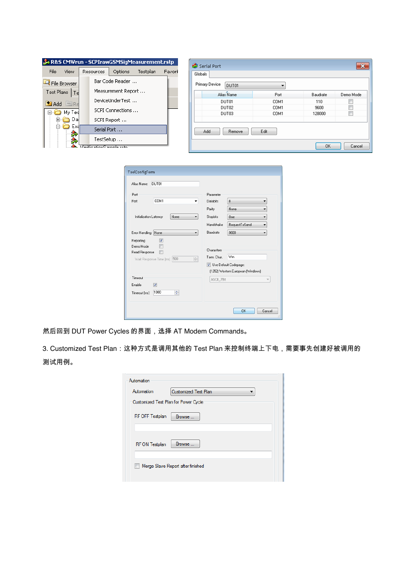Viewport: 407px width, 576px height.
Task: Toggle Demo Mode checkbox in ToolConfigForm
Action: (161, 246)
